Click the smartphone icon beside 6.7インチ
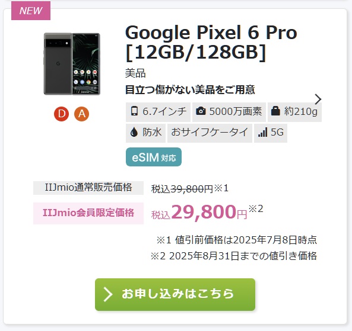Viewport: 352px width, 331px height. tap(134, 111)
